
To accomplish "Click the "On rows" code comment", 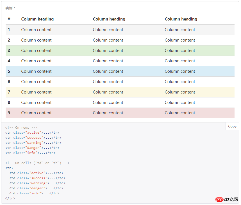I will click(x=21, y=127).
